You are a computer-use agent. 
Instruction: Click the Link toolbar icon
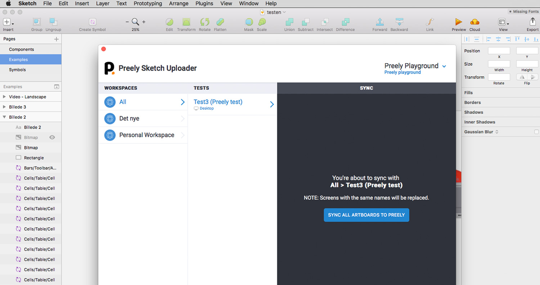point(430,22)
